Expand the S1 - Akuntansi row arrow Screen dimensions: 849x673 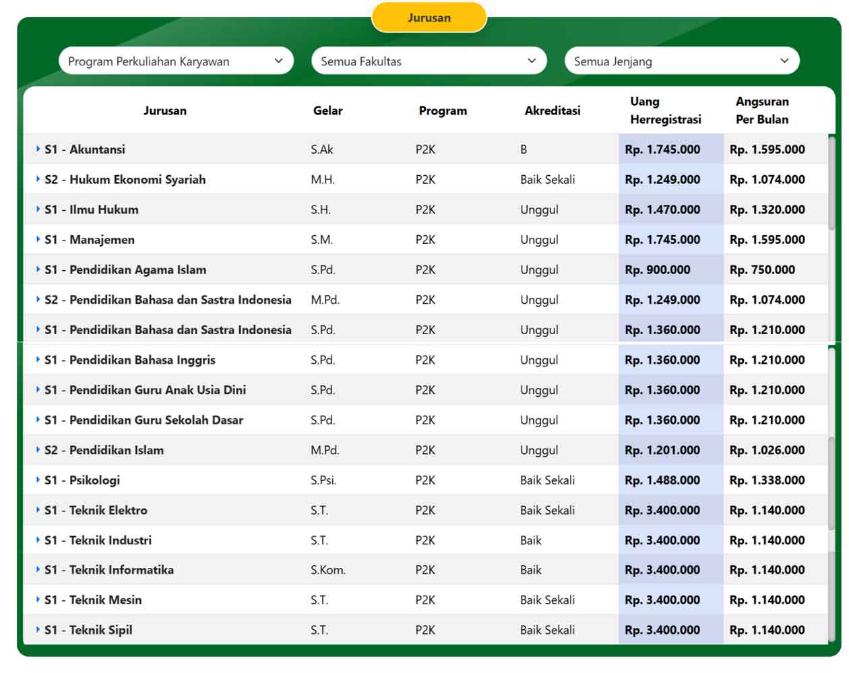(x=38, y=149)
